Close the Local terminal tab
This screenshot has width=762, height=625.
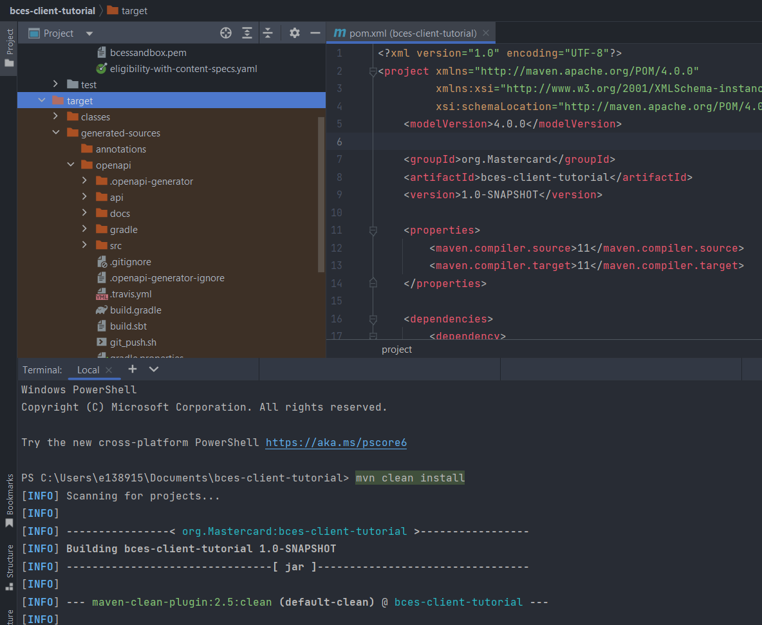coord(109,369)
